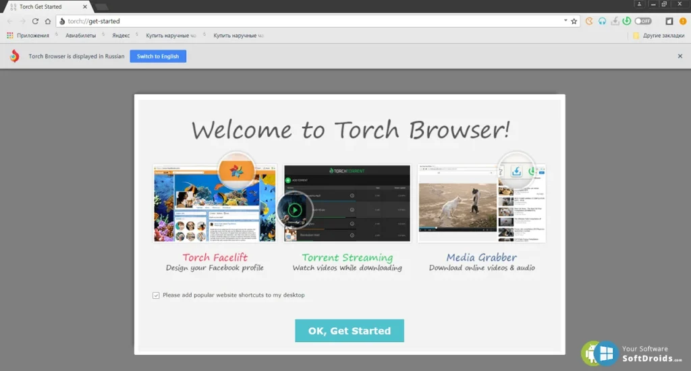
Task: Open Torch Music headphones icon
Action: pyautogui.click(x=602, y=21)
